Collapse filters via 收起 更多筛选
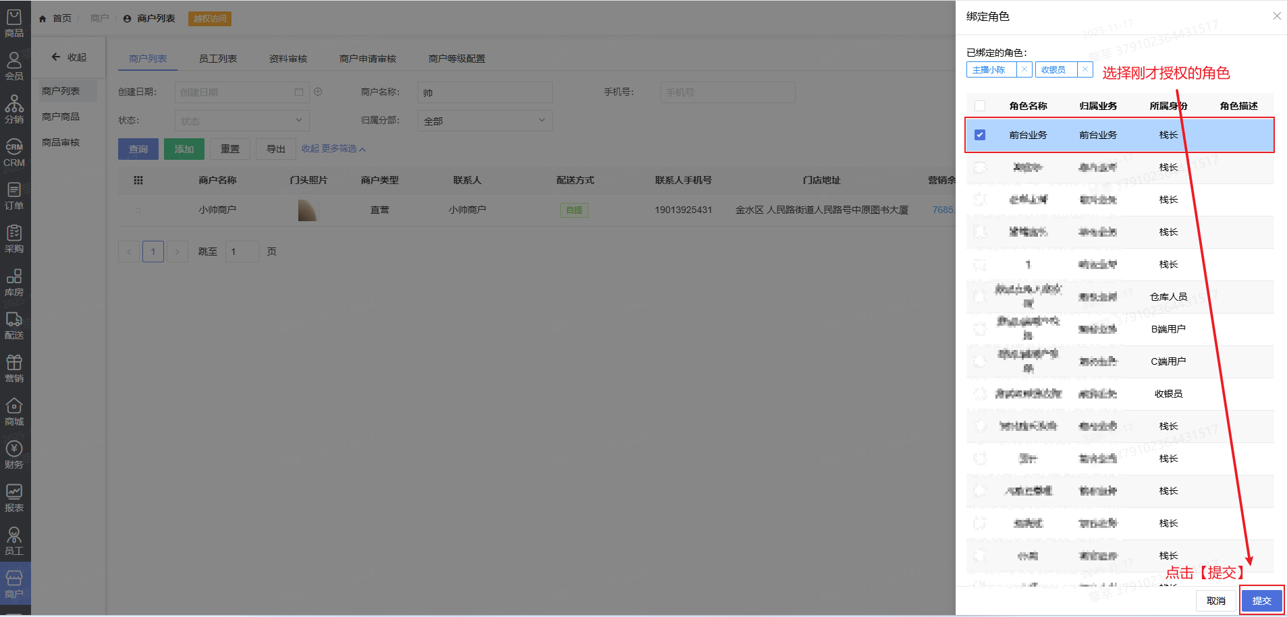Viewport: 1287px width, 617px height. click(333, 149)
